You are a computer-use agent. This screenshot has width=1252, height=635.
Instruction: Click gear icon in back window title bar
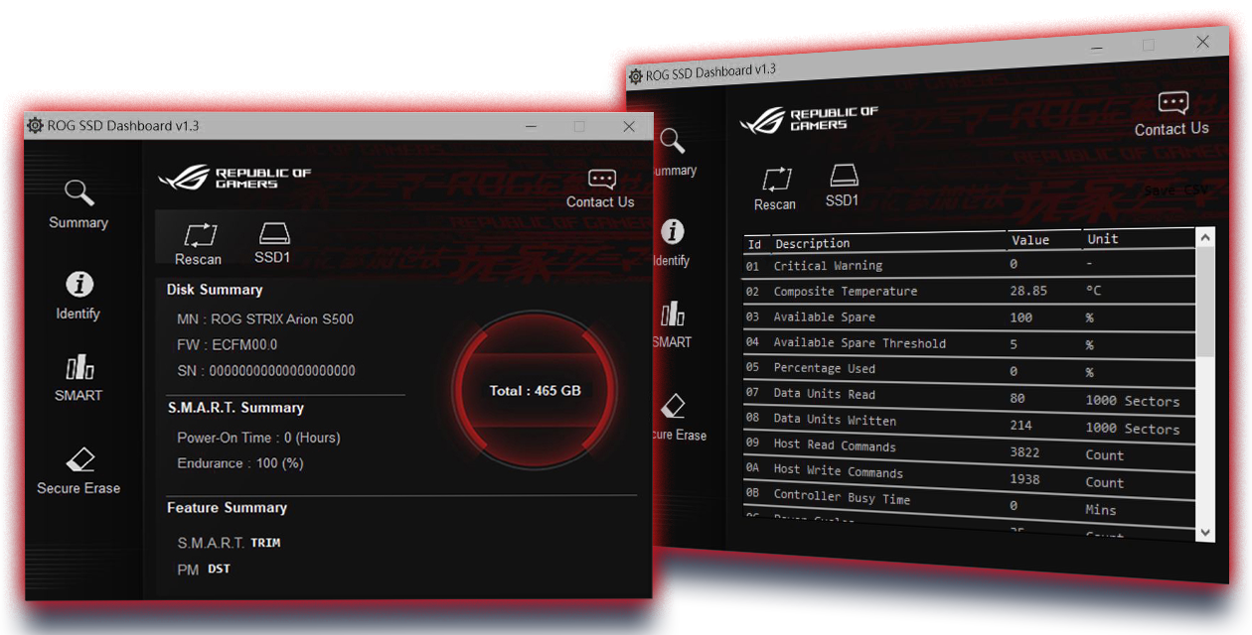pos(635,76)
